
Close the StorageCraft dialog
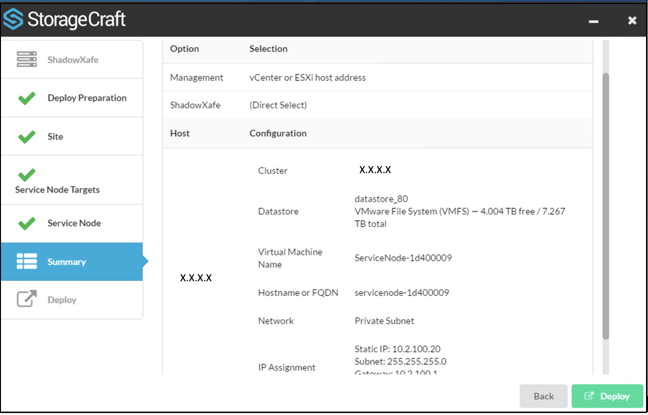632,21
